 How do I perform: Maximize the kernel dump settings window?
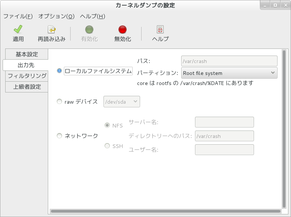coord(275,5)
